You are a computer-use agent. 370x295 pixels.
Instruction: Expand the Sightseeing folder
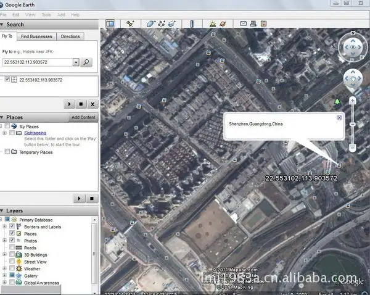[4, 133]
